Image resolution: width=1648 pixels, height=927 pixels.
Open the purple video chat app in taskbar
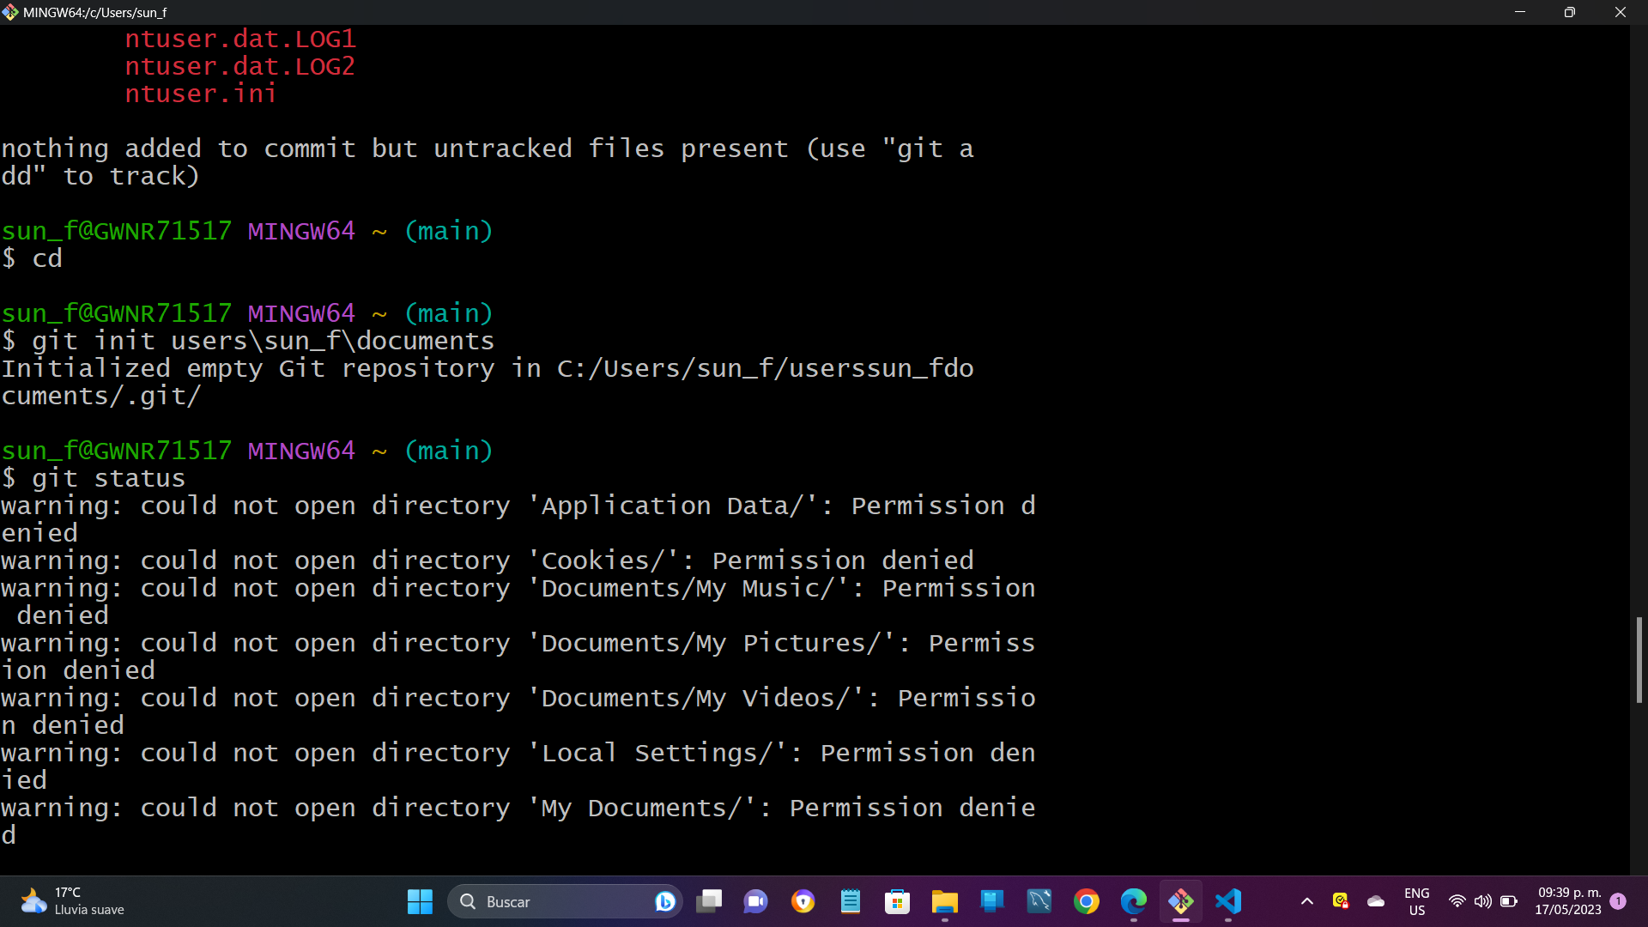pos(755,901)
